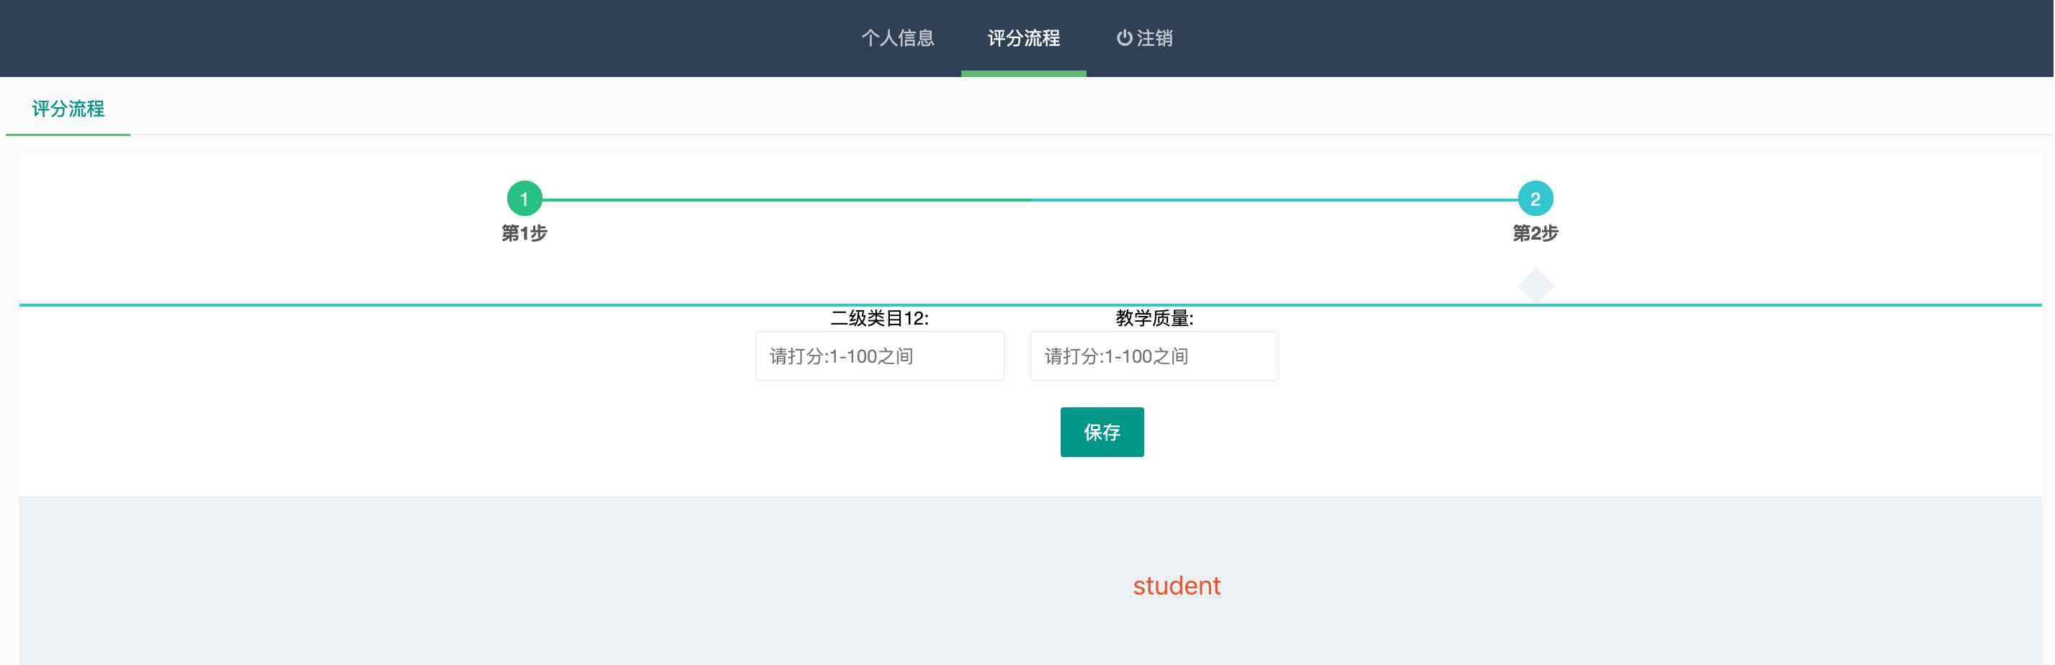Switch to the 评分流程 navigation item
This screenshot has height=665, width=2055.
(x=1023, y=38)
